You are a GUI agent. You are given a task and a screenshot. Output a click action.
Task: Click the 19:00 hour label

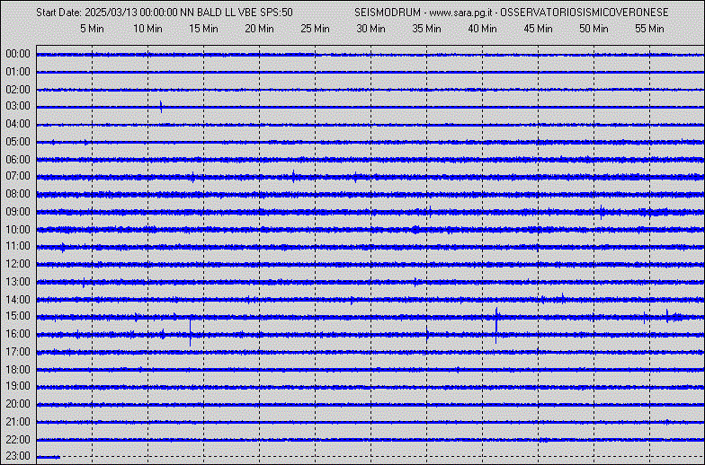[x=18, y=386]
